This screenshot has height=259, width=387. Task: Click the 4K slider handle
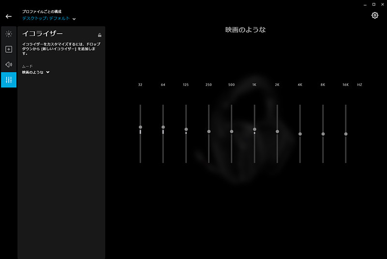pos(300,134)
